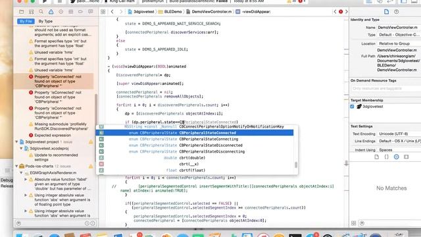Image resolution: width=421 pixels, height=237 pixels.
Task: Open the Test navigator diamond icon
Action: pyautogui.click(x=61, y=12)
